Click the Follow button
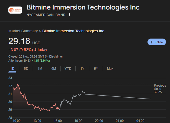170x123 pixels. click(156, 42)
